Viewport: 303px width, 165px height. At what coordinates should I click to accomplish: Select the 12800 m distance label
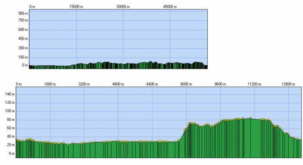pyautogui.click(x=288, y=84)
